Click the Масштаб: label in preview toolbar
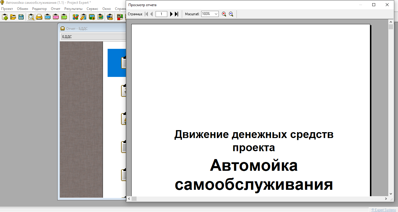The width and height of the screenshot is (398, 212). click(x=192, y=14)
